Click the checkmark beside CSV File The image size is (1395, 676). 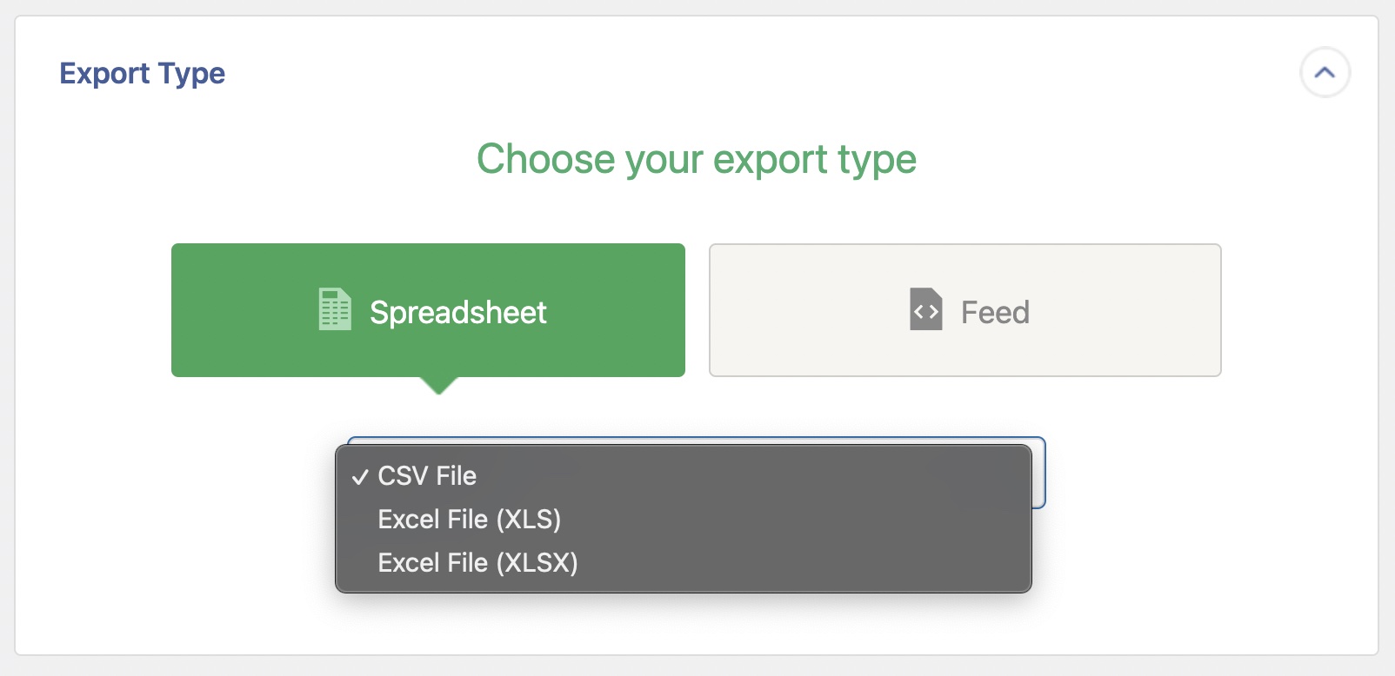[360, 477]
